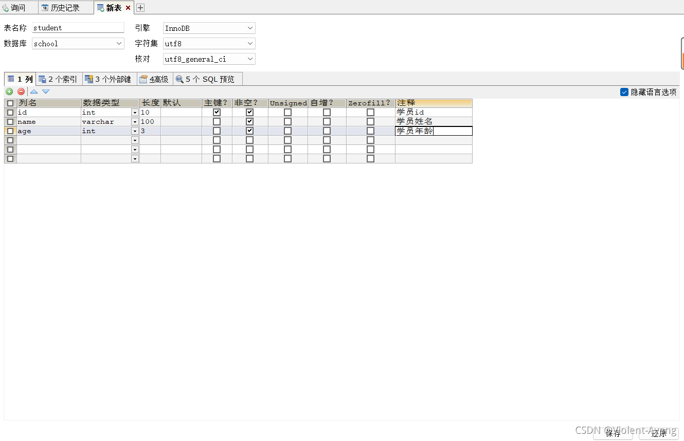Viewport: 684px width, 441px height.
Task: Click the comment cell 学员姓名
Action: click(434, 121)
